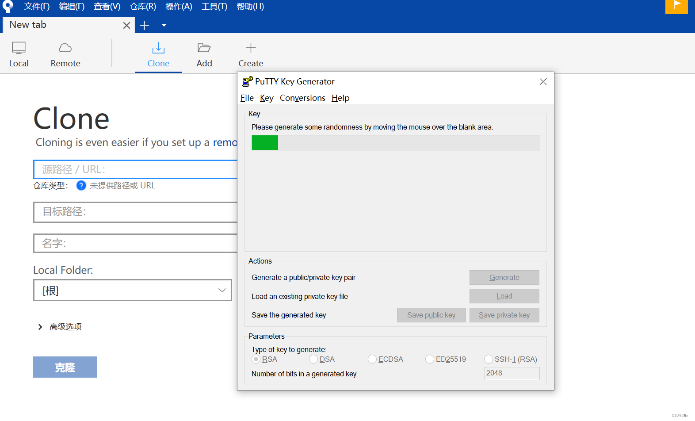
Task: Open the Remote repositories view
Action: click(x=65, y=54)
